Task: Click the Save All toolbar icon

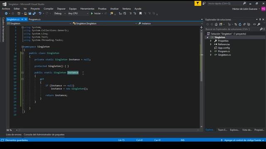Action: 34,13
